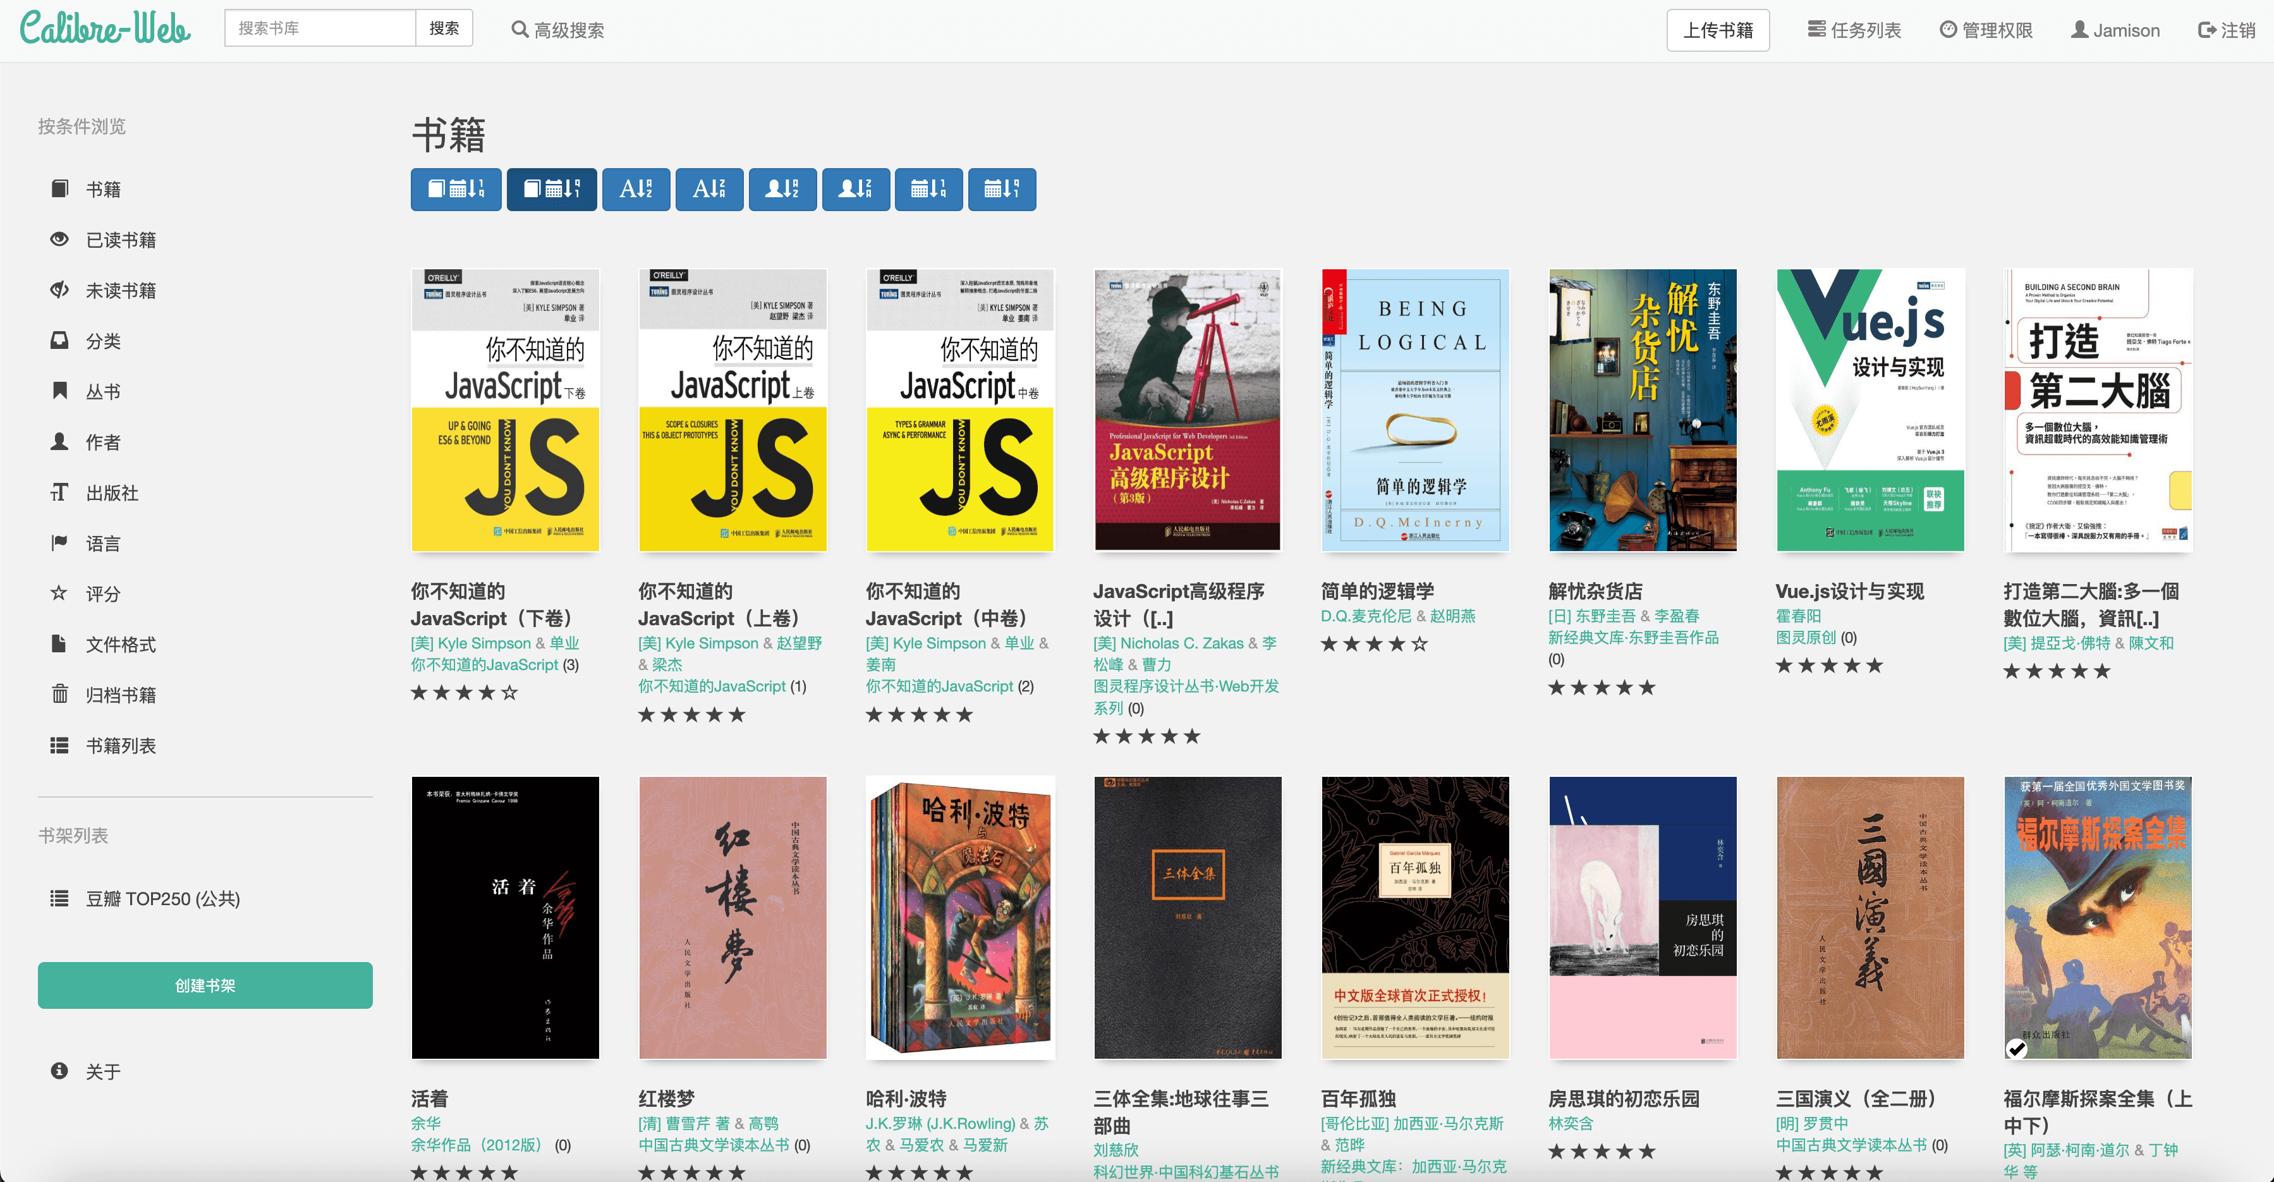Focus the 搜索书库 search field

coord(320,28)
